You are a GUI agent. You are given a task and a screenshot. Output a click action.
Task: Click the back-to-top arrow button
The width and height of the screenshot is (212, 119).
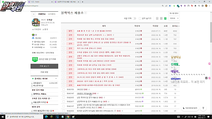click(x=203, y=108)
